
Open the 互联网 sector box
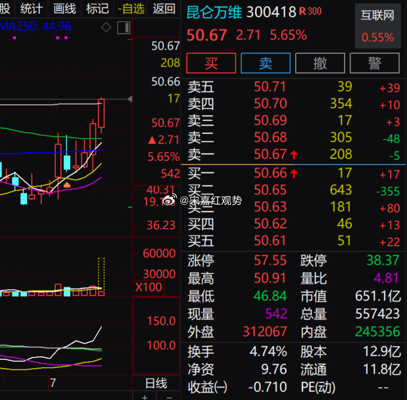tap(378, 26)
